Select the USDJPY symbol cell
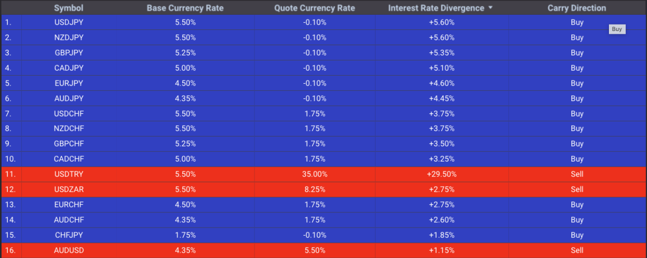 [69, 22]
